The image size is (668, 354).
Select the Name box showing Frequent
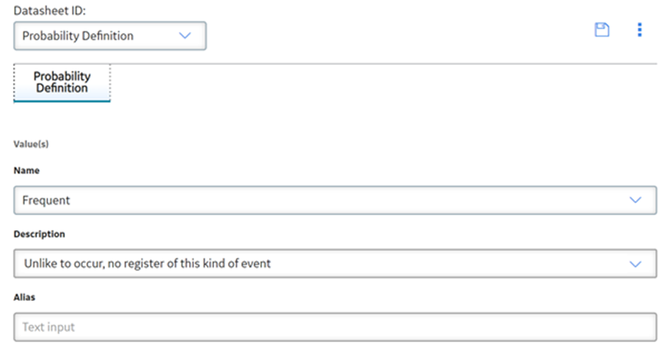(335, 200)
